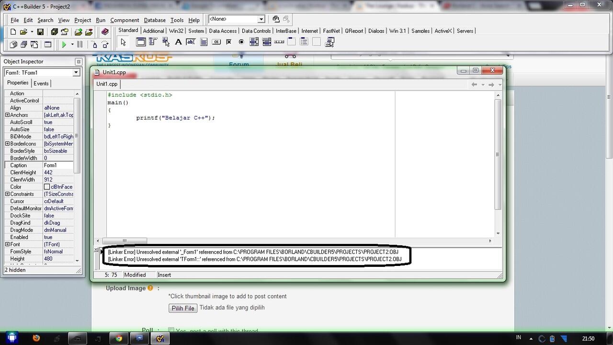Open Google Chrome from the taskbar
Screen dimensions: 613x345
click(119, 338)
